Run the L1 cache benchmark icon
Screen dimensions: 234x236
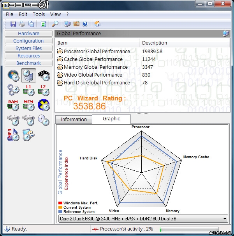coord(28,90)
